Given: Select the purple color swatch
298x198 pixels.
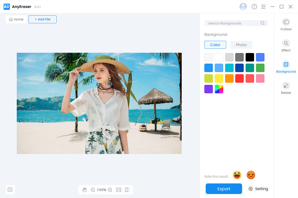Looking at the screenshot, I should point(209,89).
